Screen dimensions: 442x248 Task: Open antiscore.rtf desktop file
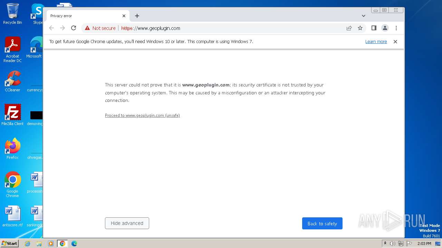click(x=12, y=216)
